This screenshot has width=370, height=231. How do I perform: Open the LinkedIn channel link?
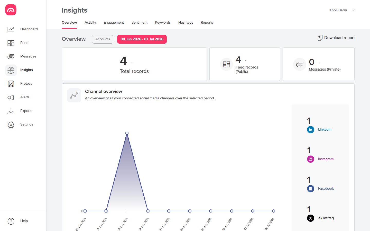click(x=325, y=130)
